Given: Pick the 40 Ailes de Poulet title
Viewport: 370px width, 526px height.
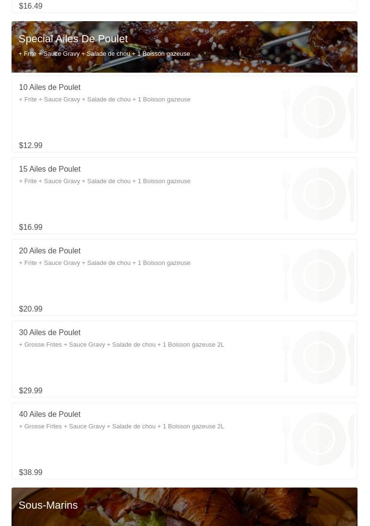Looking at the screenshot, I should click(49, 414).
